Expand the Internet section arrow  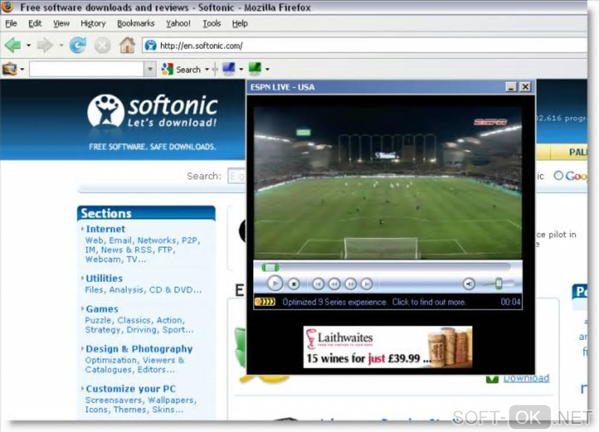[x=83, y=229]
